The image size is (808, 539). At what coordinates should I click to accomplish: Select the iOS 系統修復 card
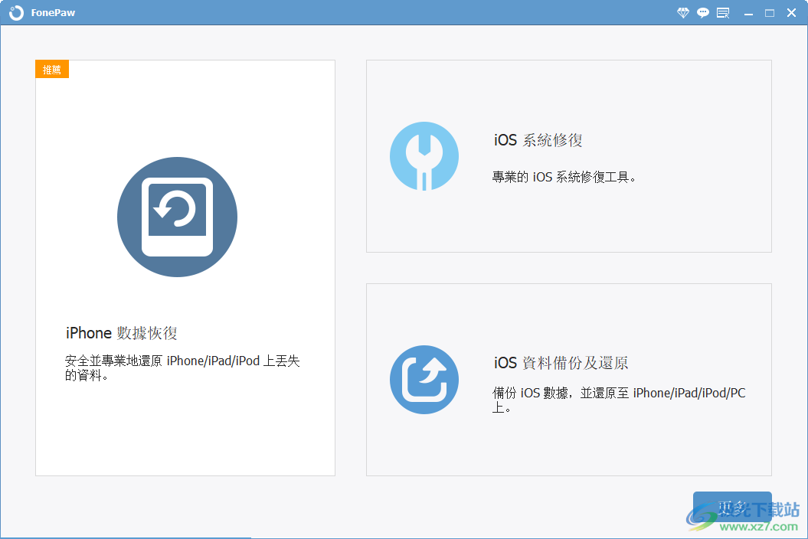click(568, 155)
